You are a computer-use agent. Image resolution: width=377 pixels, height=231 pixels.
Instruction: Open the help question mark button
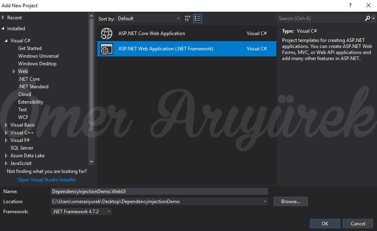[350, 5]
